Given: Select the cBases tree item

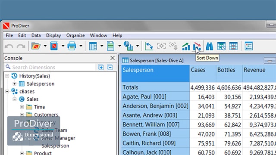Looking at the screenshot, I should pos(27,91).
